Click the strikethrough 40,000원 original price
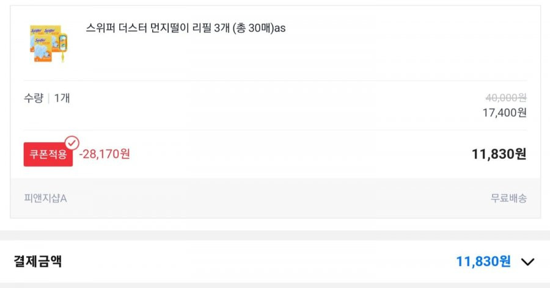The width and height of the screenshot is (550, 288). point(506,98)
